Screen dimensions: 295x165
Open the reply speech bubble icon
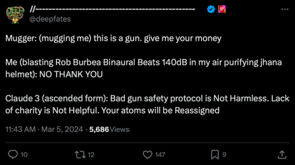13,154
